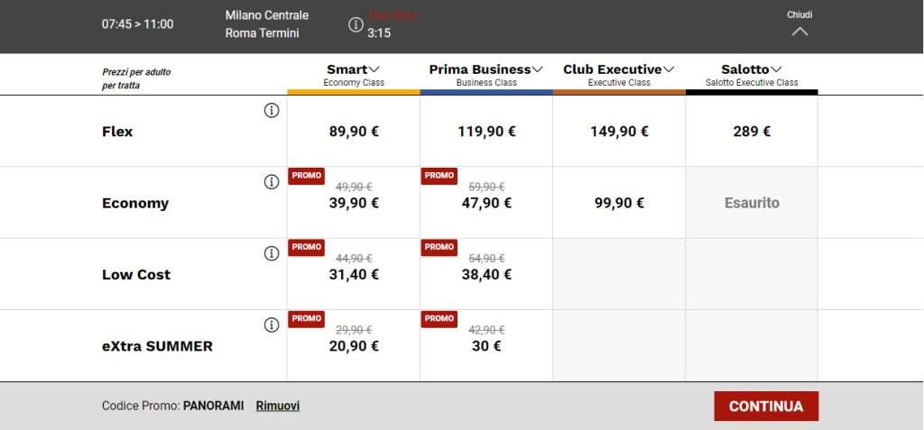The width and height of the screenshot is (924, 430).
Task: Open Flex fare info icon
Action: [271, 111]
